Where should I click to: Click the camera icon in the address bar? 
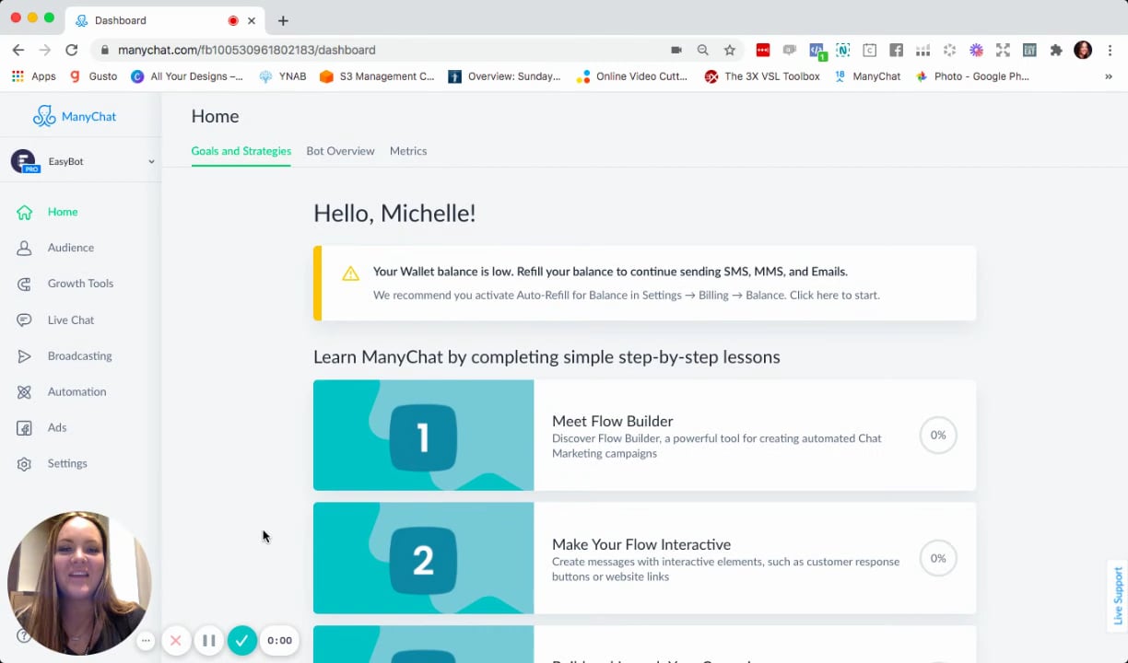coord(676,50)
